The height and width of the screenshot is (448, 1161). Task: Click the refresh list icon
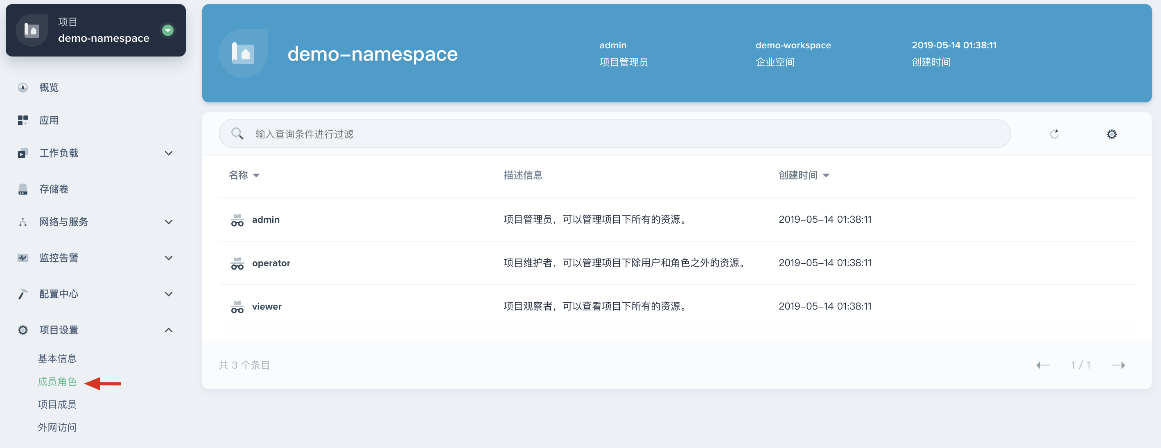tap(1054, 134)
